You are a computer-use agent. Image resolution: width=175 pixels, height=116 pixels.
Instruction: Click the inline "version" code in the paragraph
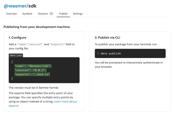click(x=35, y=44)
